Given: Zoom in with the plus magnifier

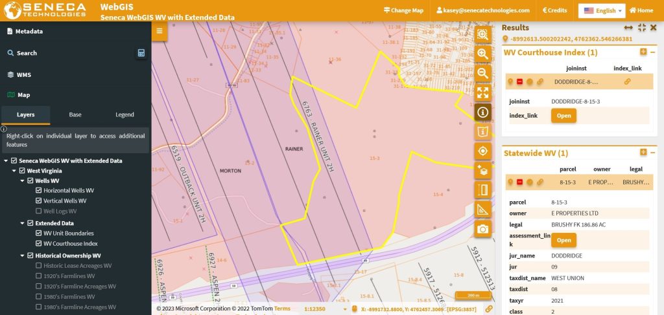Looking at the screenshot, I should 482,54.
